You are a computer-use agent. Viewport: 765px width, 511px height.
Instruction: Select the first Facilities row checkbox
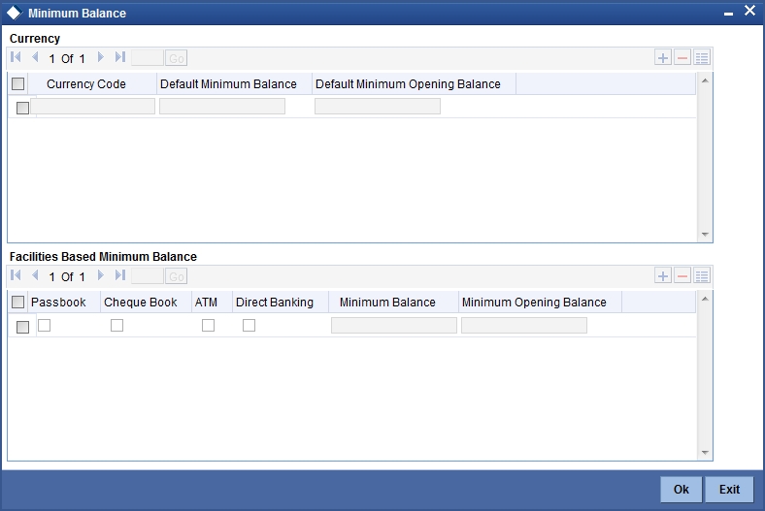click(x=22, y=327)
